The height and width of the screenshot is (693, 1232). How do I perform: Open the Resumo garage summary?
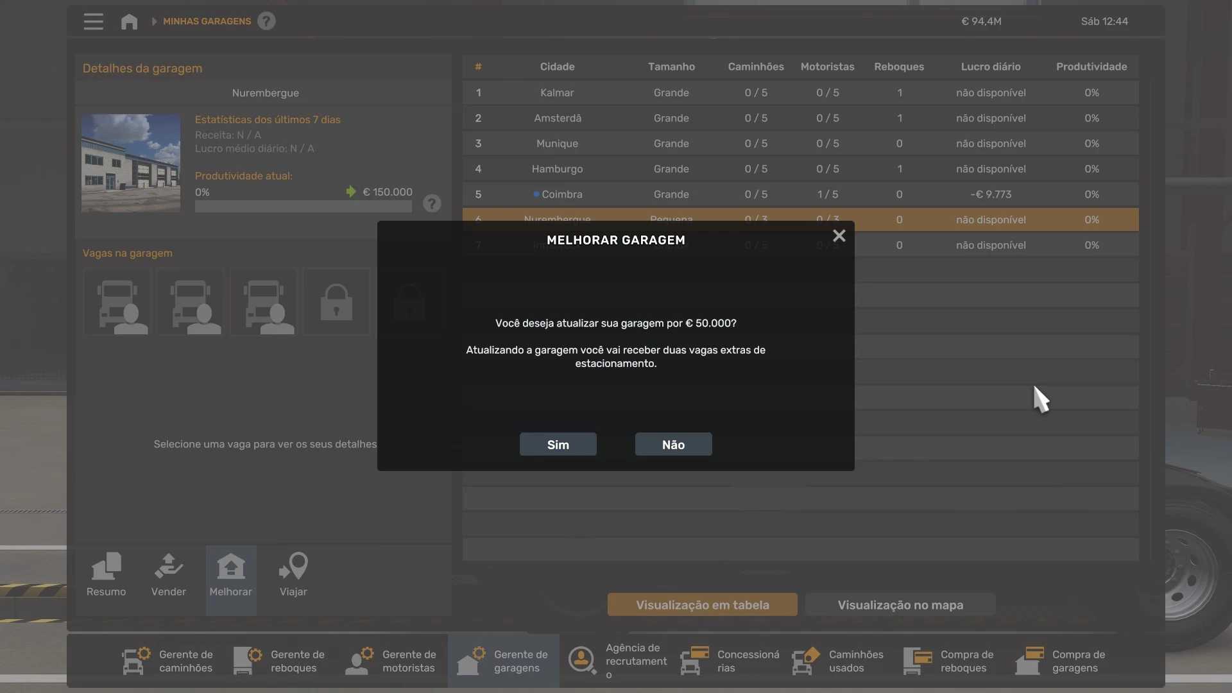pyautogui.click(x=107, y=575)
